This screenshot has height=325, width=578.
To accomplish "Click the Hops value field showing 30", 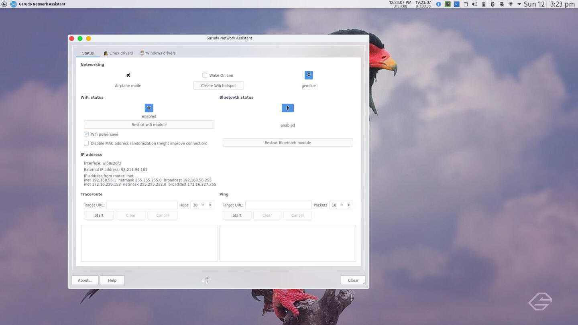I will point(195,205).
